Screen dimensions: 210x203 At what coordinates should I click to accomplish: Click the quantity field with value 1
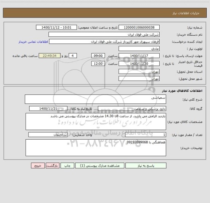(x=145, y=135)
